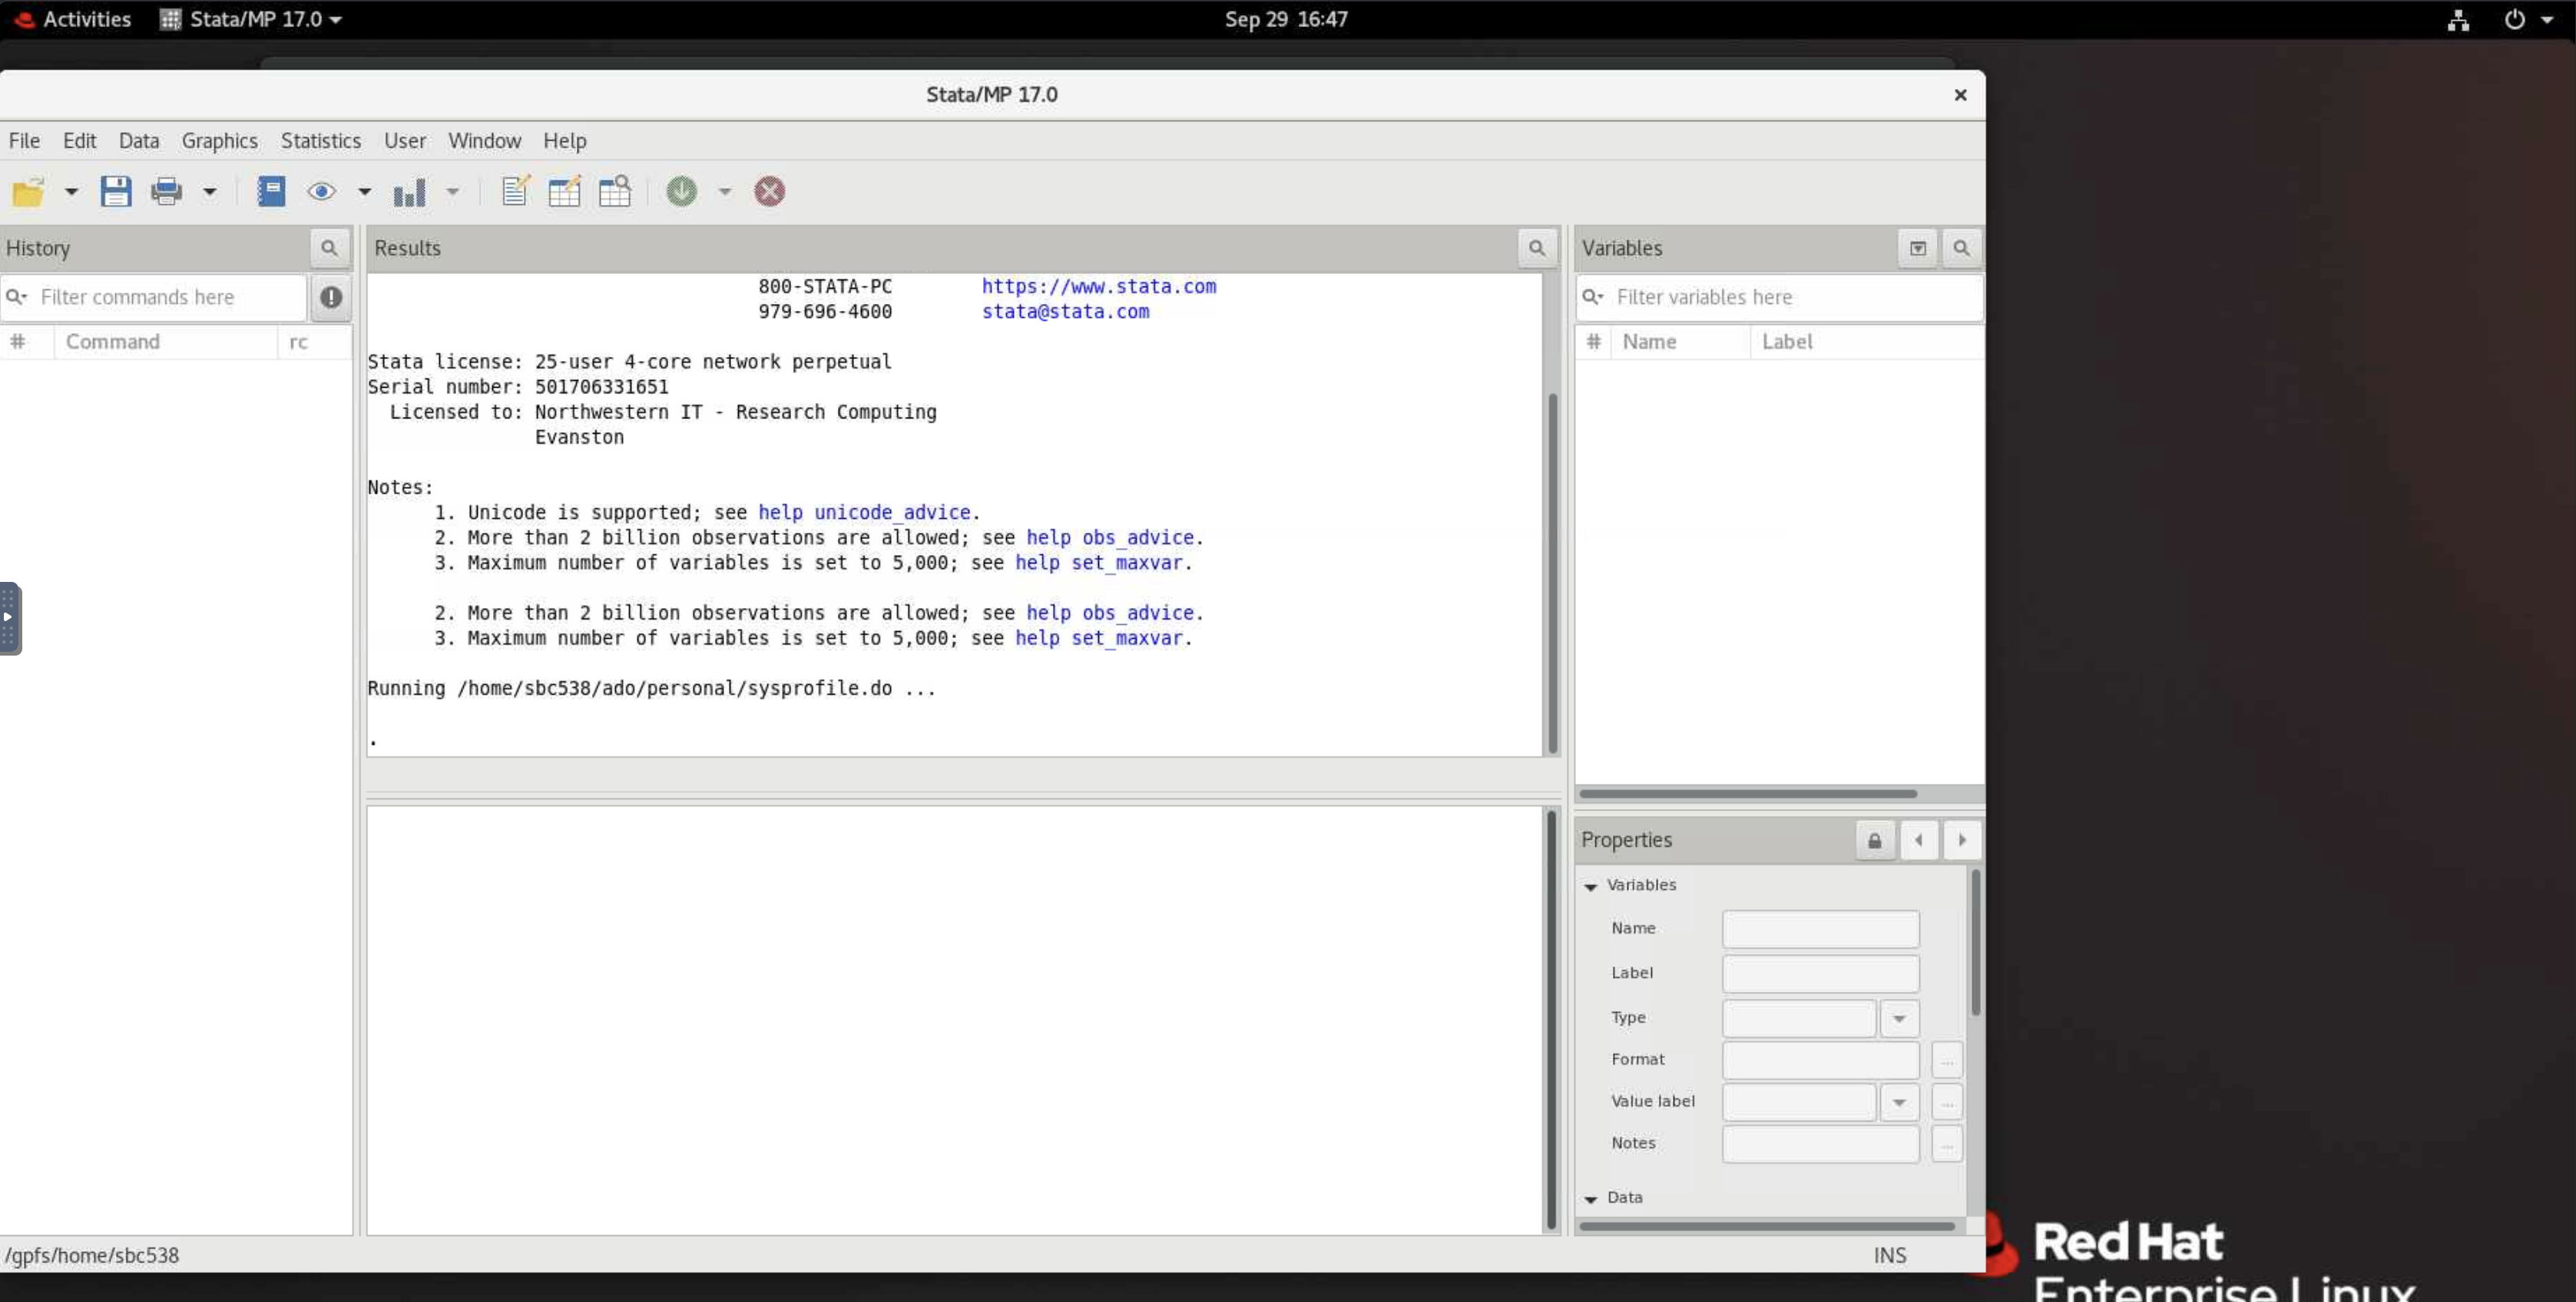Click the History panel search icon
The image size is (2576, 1302).
329,248
